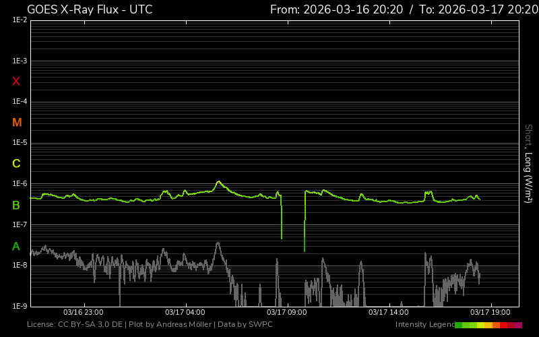Click the orange M flare class label

[17, 123]
